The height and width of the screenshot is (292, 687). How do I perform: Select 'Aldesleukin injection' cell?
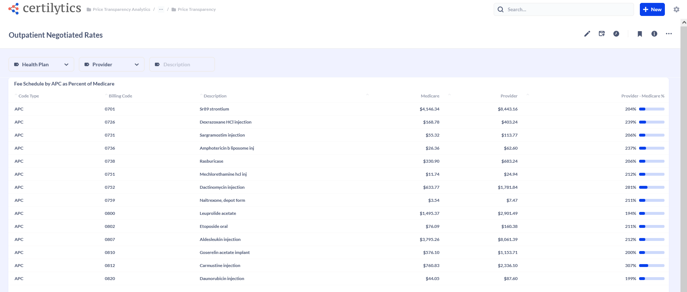coord(220,239)
